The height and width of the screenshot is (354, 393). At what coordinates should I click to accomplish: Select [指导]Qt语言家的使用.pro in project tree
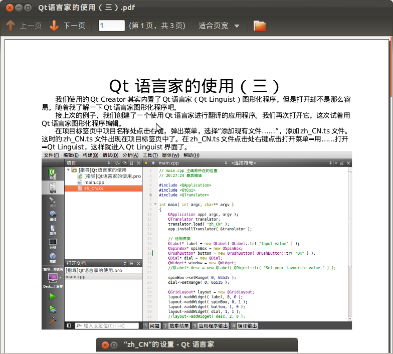(112, 176)
